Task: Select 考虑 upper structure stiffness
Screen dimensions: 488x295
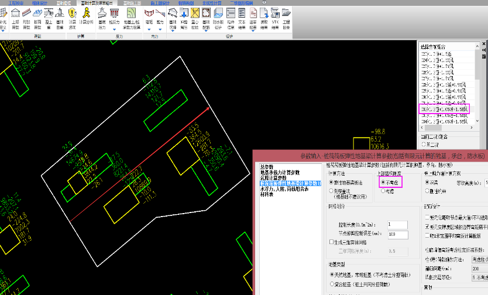Action: pos(383,191)
